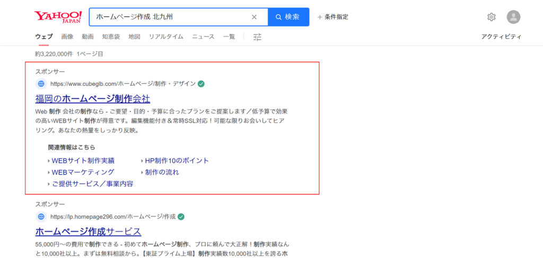Open the user account avatar icon
Viewport: 543px width, 258px height.
513,17
